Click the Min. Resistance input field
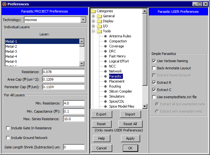 [x=74, y=103]
